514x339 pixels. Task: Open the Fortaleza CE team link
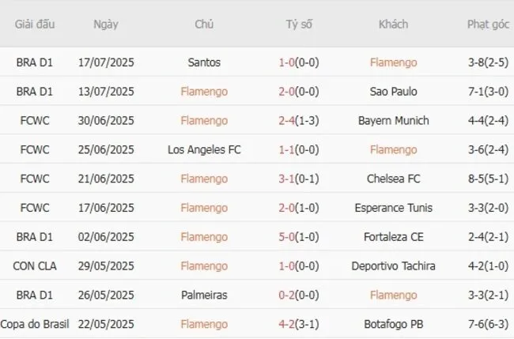pyautogui.click(x=393, y=237)
